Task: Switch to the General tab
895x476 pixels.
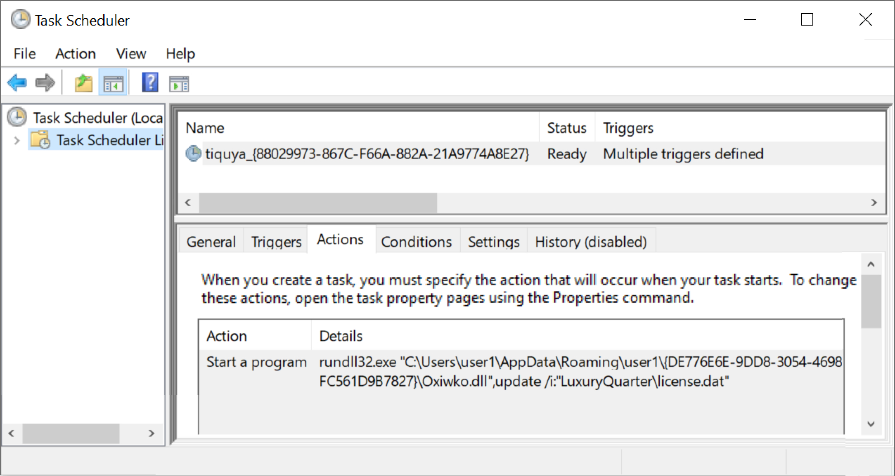Action: pyautogui.click(x=211, y=241)
